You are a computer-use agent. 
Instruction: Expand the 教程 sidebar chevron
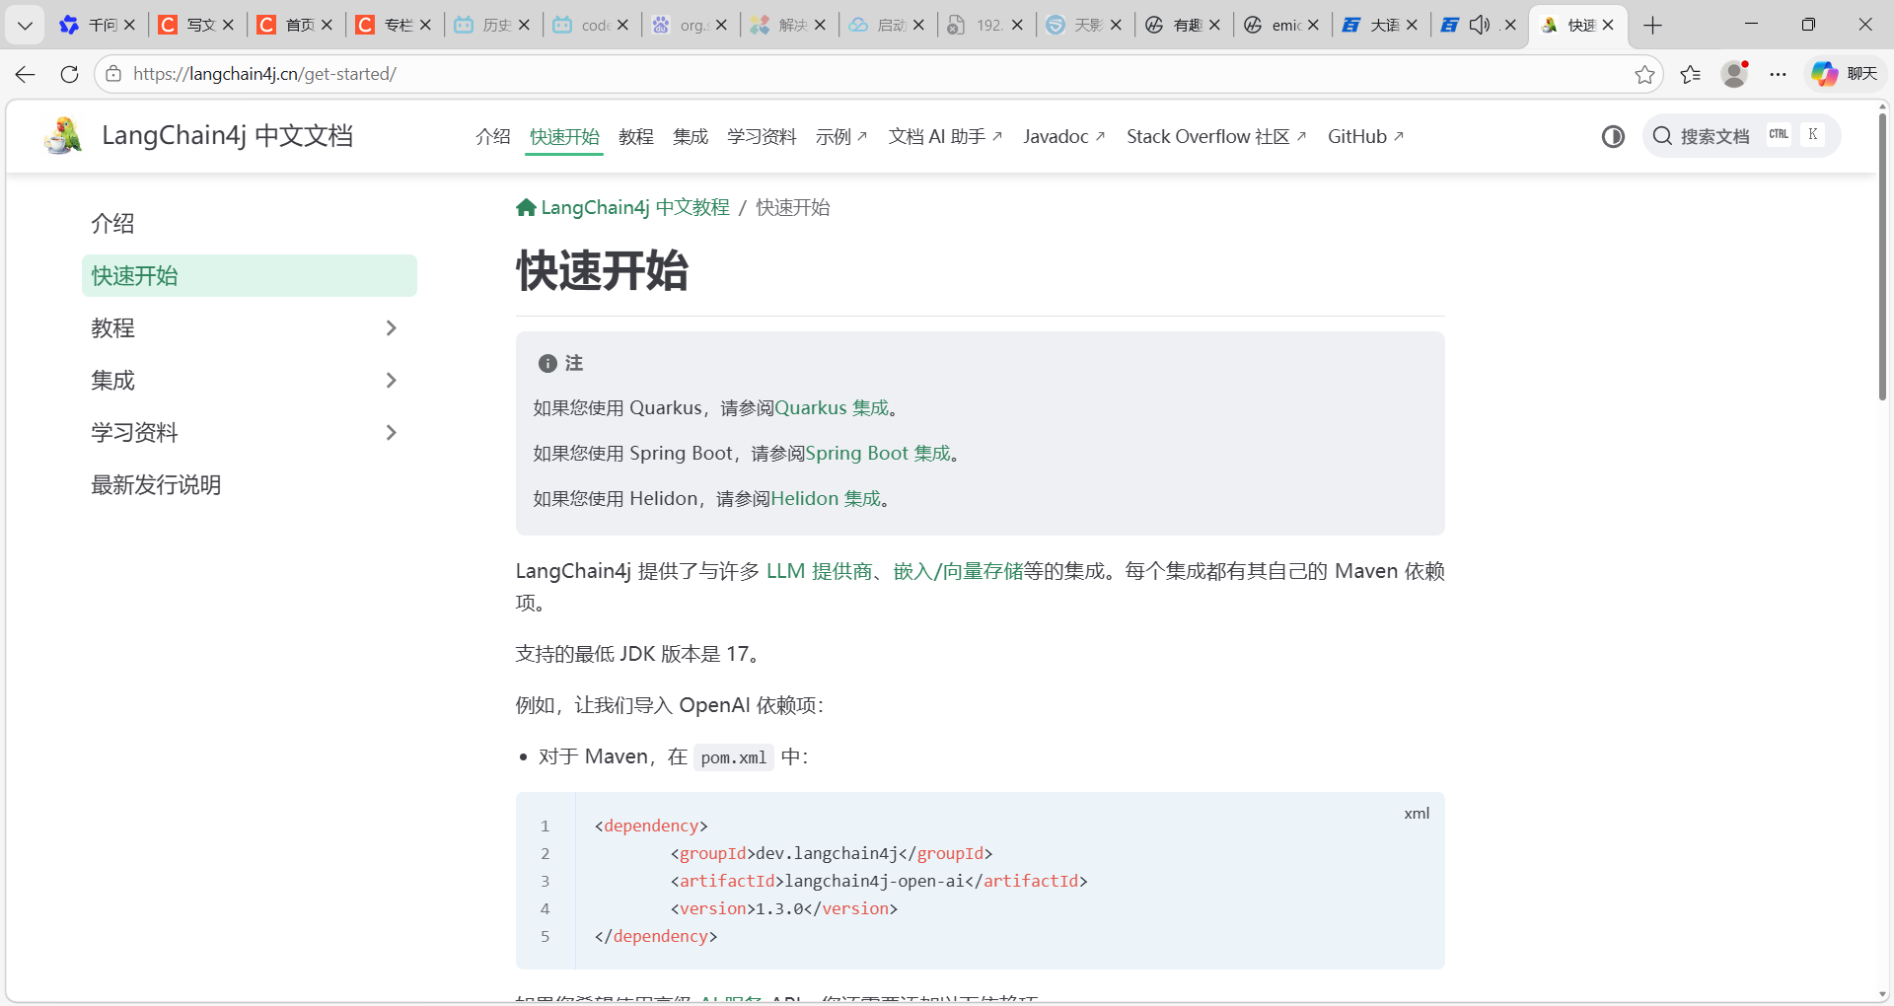pyautogui.click(x=392, y=327)
